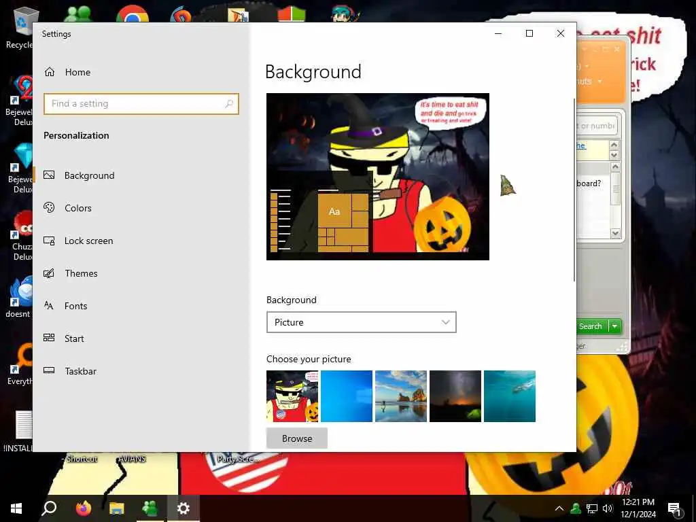Open Search dropdown arrow in background window
The image size is (696, 522).
tap(614, 326)
